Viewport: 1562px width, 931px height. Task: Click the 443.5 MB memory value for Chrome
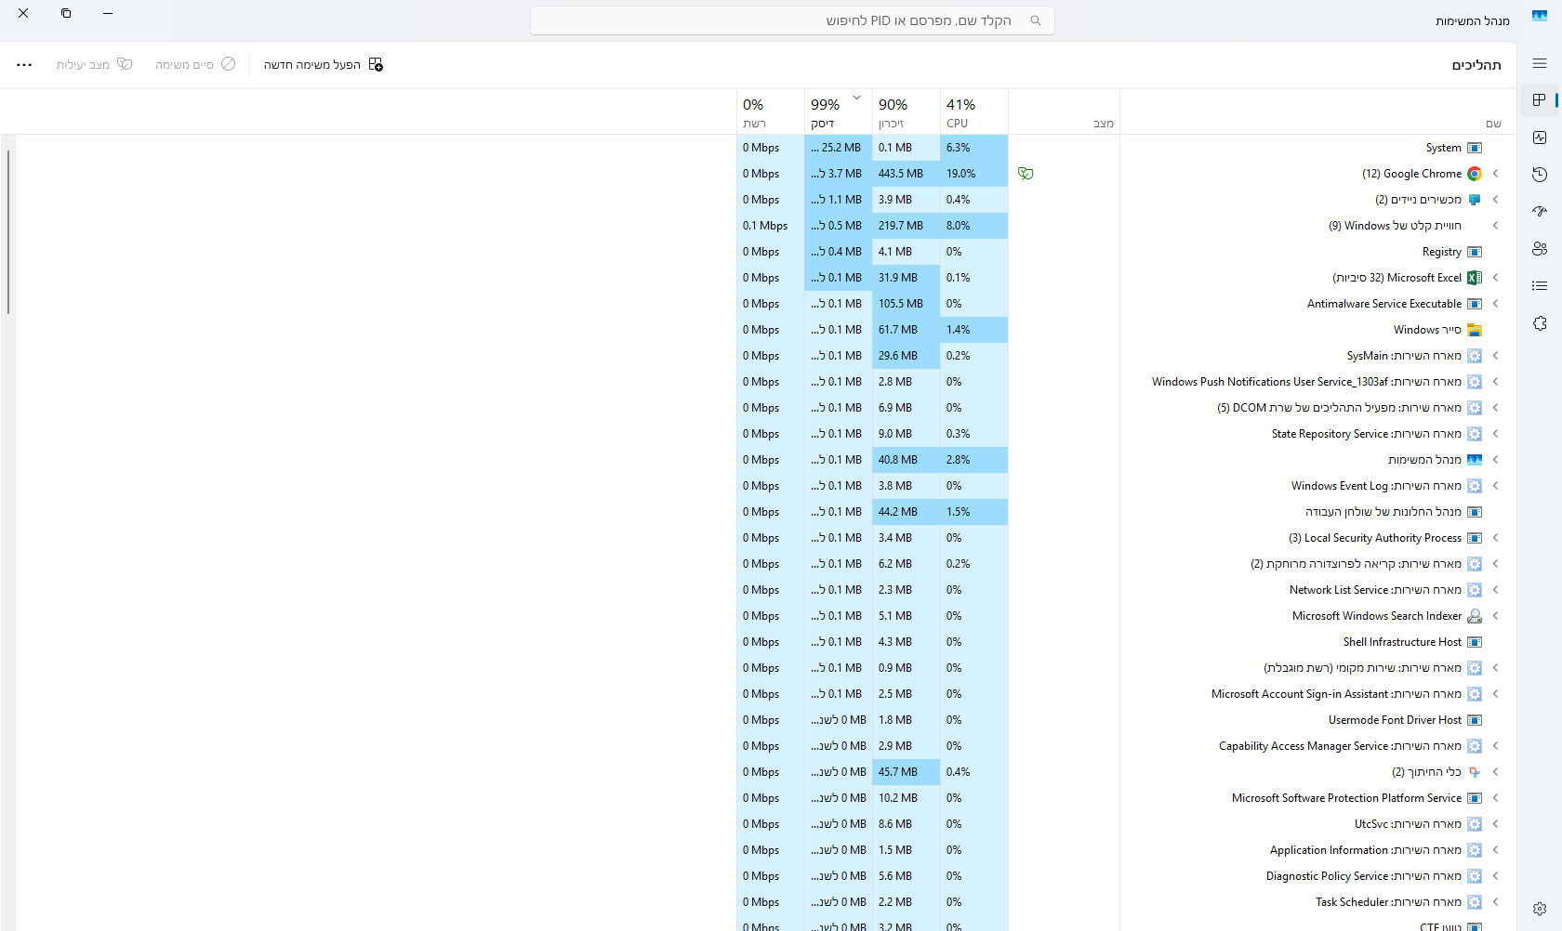pos(906,174)
